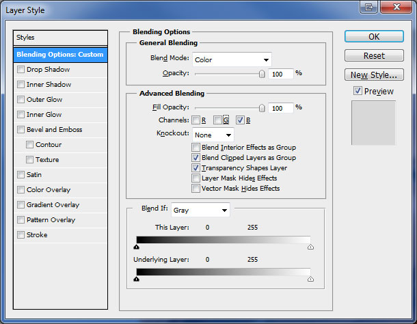Uncheck the Preview checkbox
The height and width of the screenshot is (324, 417).
click(358, 92)
